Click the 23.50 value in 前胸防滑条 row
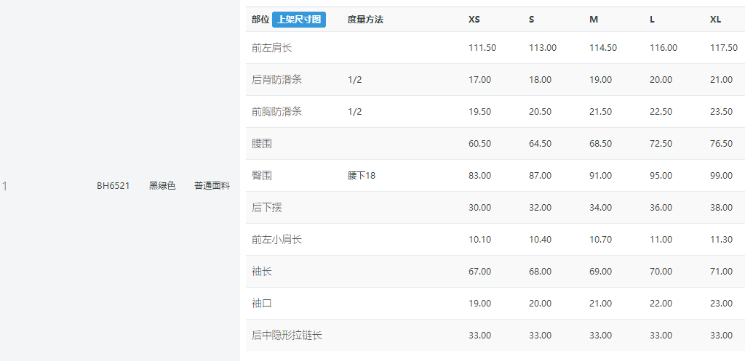 (x=721, y=111)
